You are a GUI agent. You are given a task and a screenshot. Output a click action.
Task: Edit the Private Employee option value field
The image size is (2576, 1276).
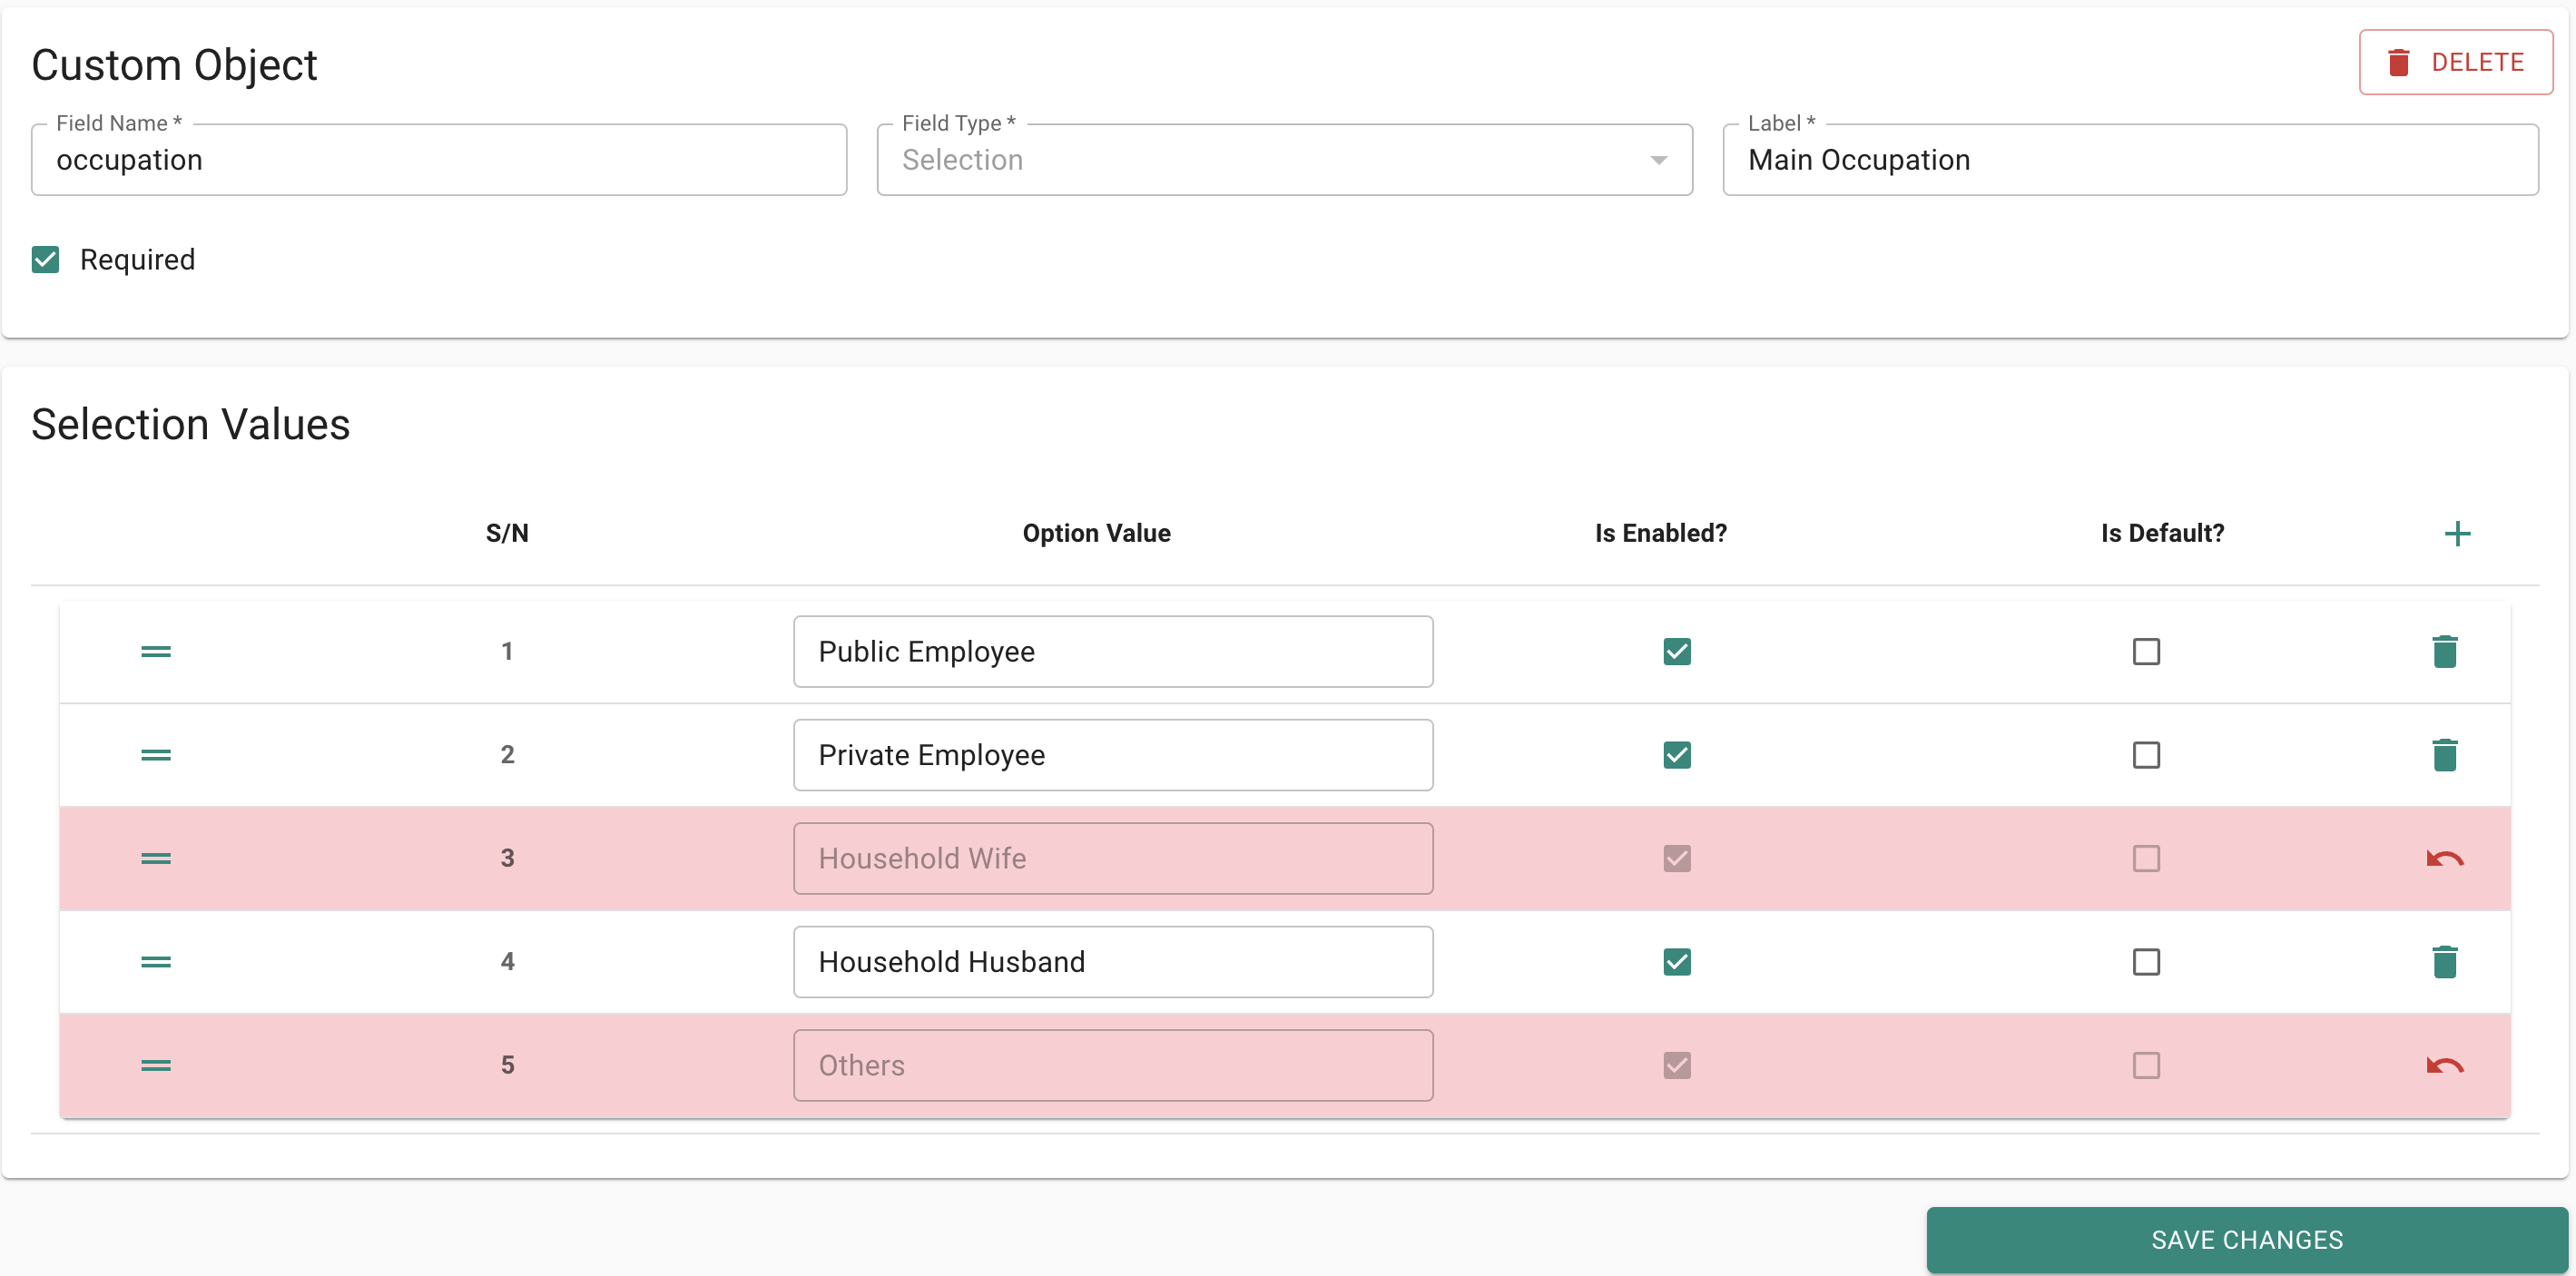coord(1113,755)
